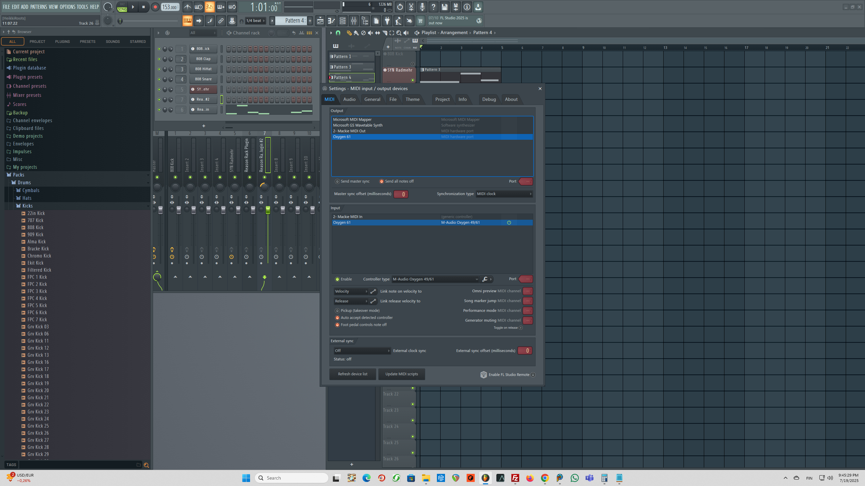Click the record button
The image size is (865, 486).
(155, 7)
